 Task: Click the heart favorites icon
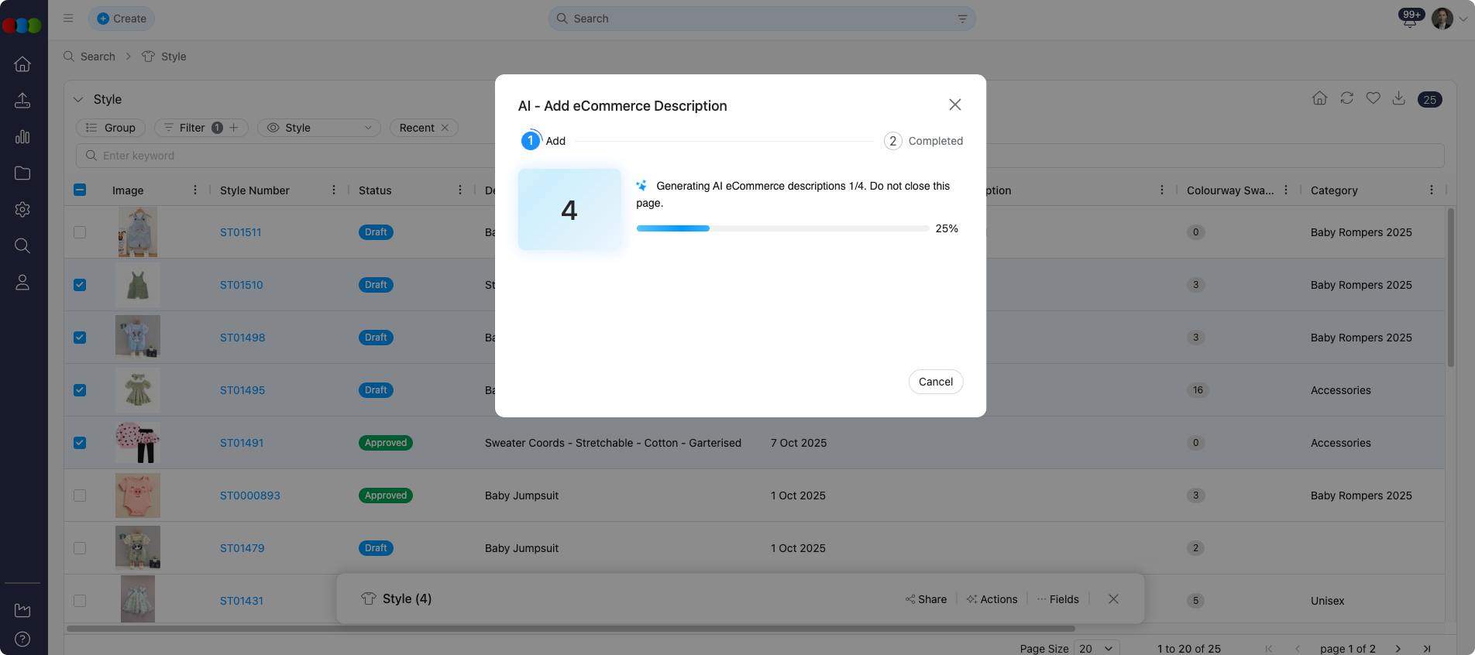(1373, 98)
